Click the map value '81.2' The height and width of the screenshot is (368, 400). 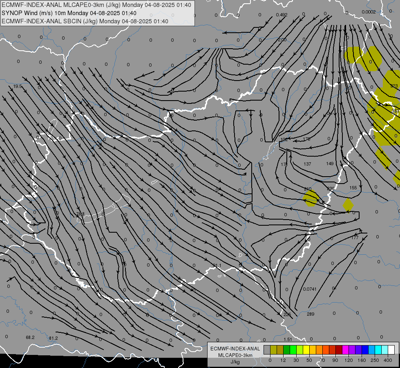point(53,338)
